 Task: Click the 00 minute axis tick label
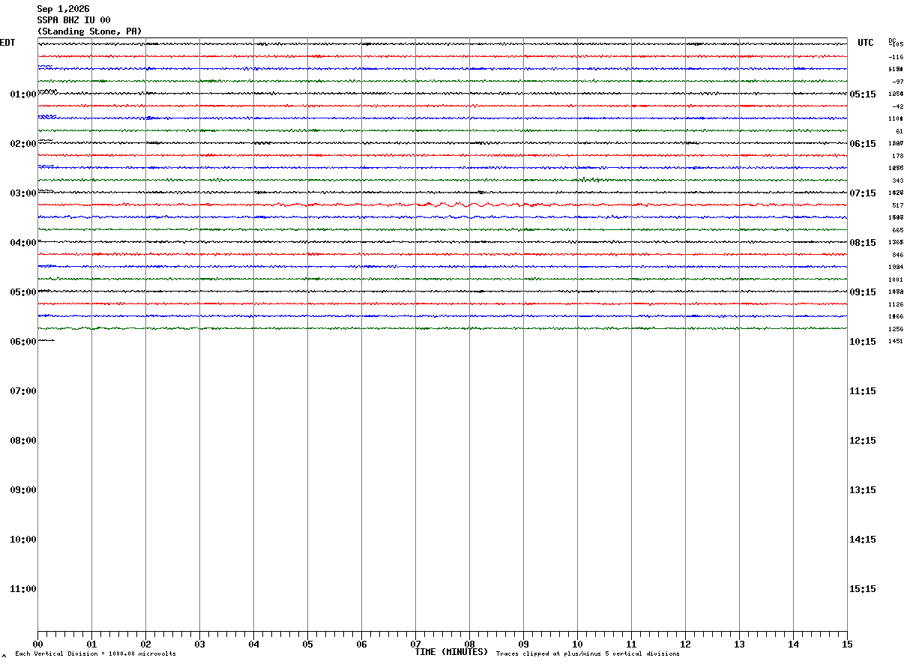[37, 645]
